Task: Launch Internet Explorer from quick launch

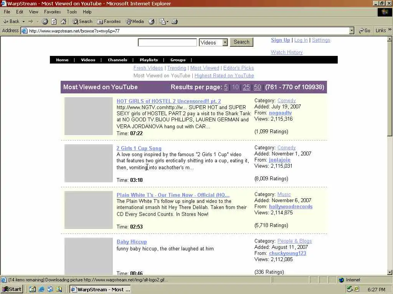Action: (x=41, y=289)
